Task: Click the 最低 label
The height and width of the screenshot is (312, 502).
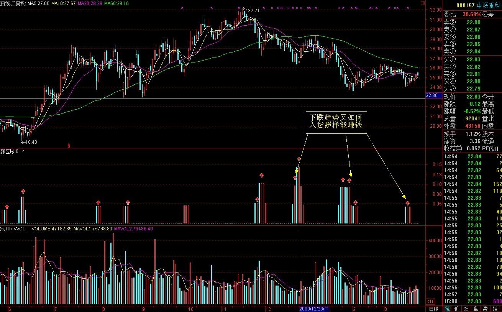Action: tap(488, 111)
